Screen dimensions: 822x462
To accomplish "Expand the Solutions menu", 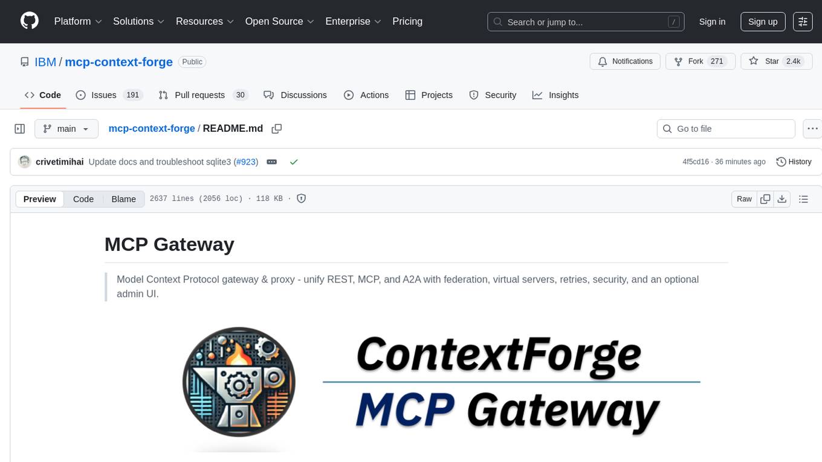I will (138, 21).
